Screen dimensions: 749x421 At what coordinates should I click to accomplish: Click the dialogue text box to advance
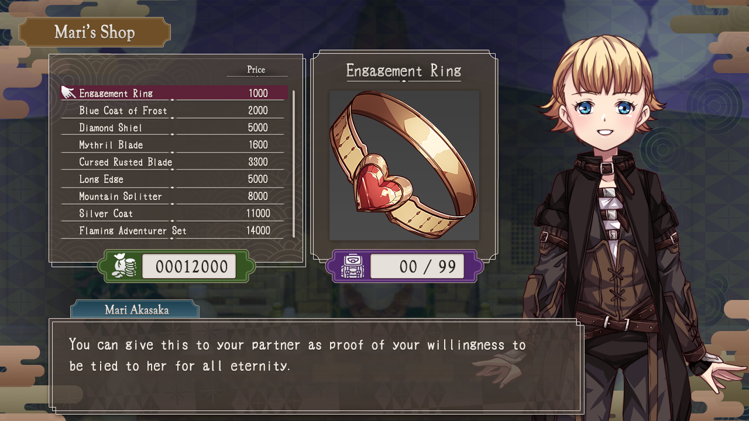[317, 365]
